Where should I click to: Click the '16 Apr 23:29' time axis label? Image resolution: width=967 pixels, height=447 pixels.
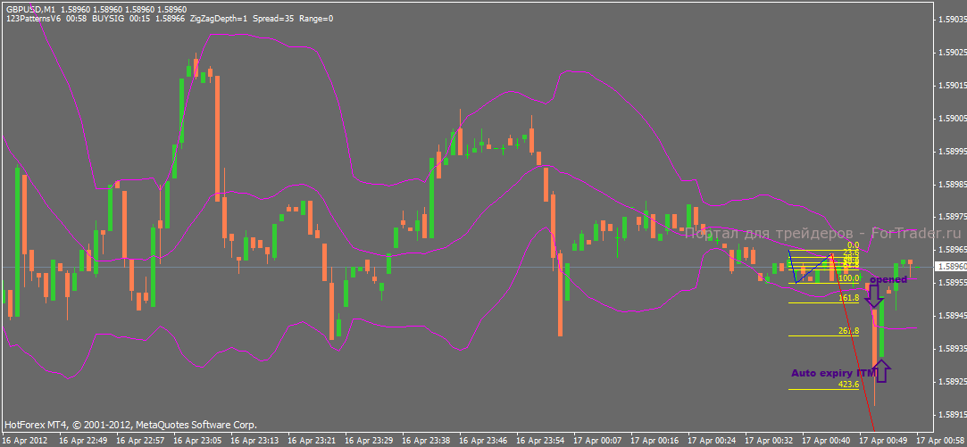point(369,442)
